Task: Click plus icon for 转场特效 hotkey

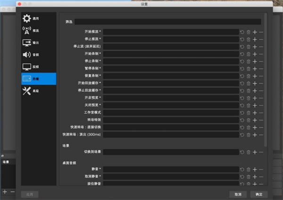Action: [255, 120]
